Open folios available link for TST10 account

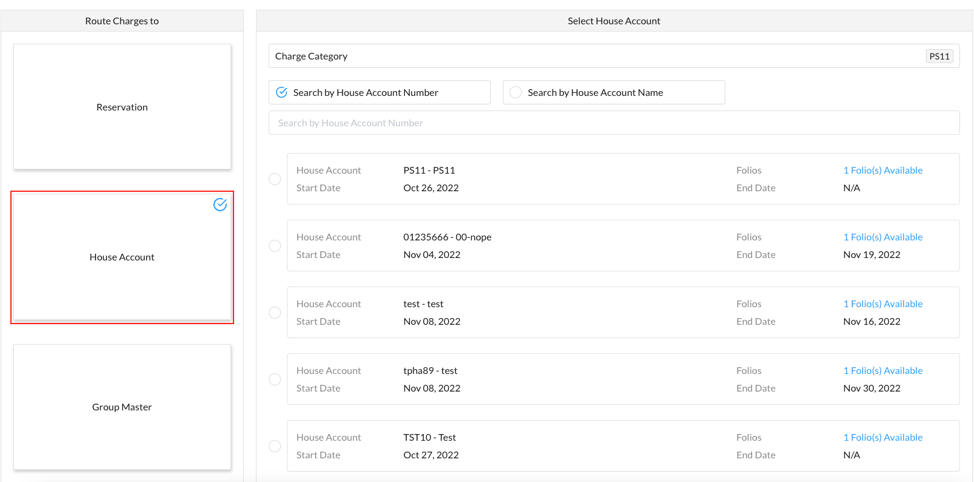pyautogui.click(x=883, y=438)
